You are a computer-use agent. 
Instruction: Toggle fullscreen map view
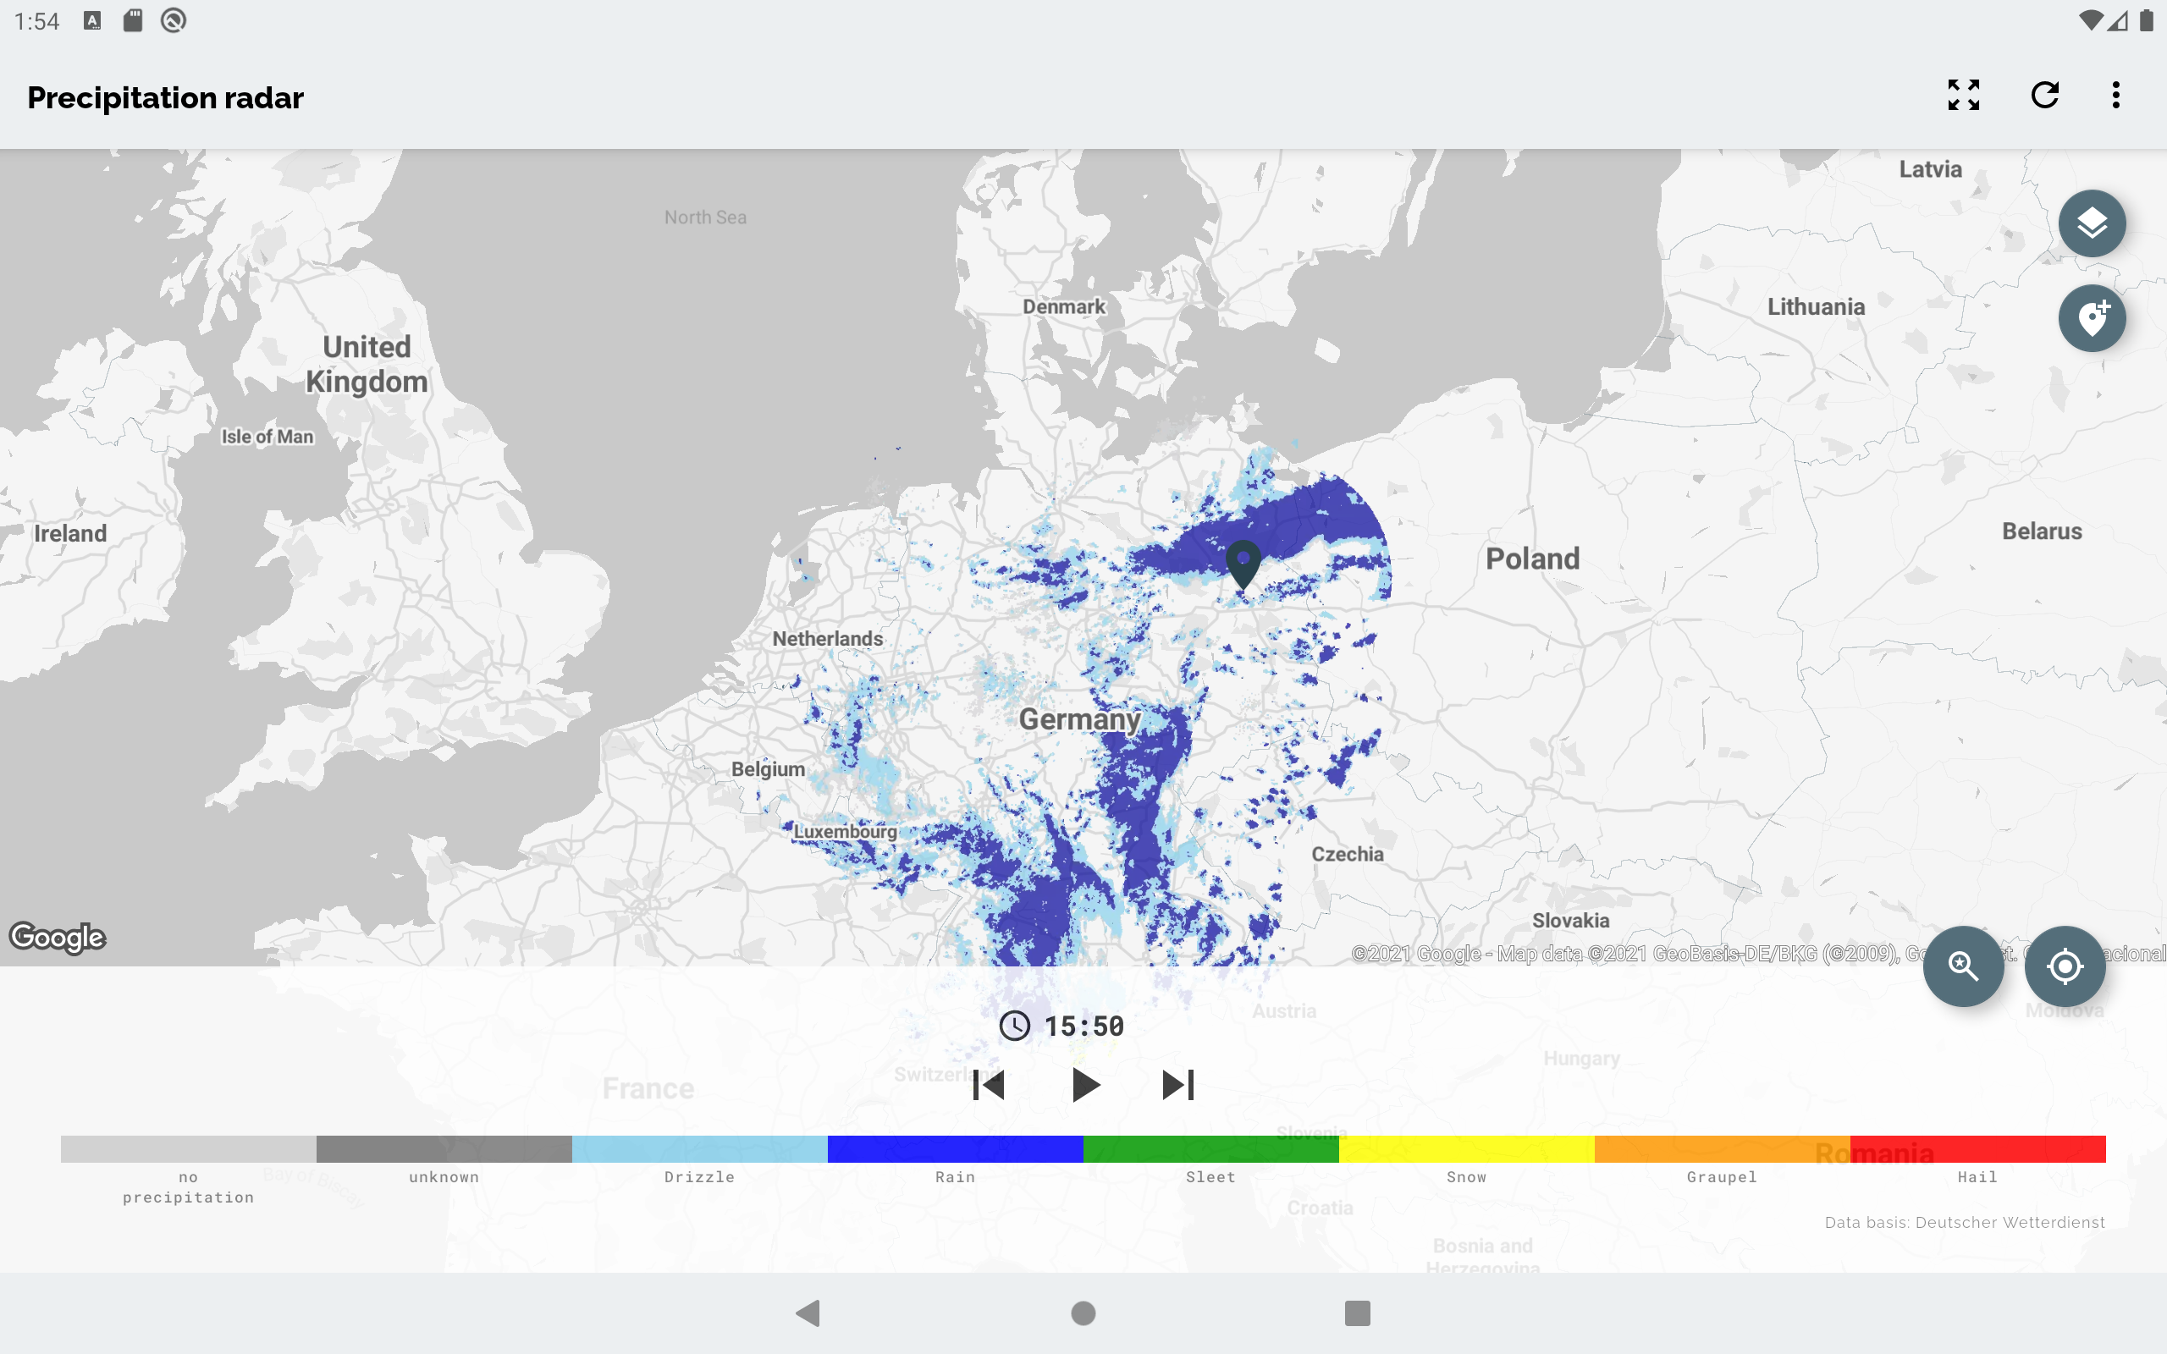click(1963, 95)
